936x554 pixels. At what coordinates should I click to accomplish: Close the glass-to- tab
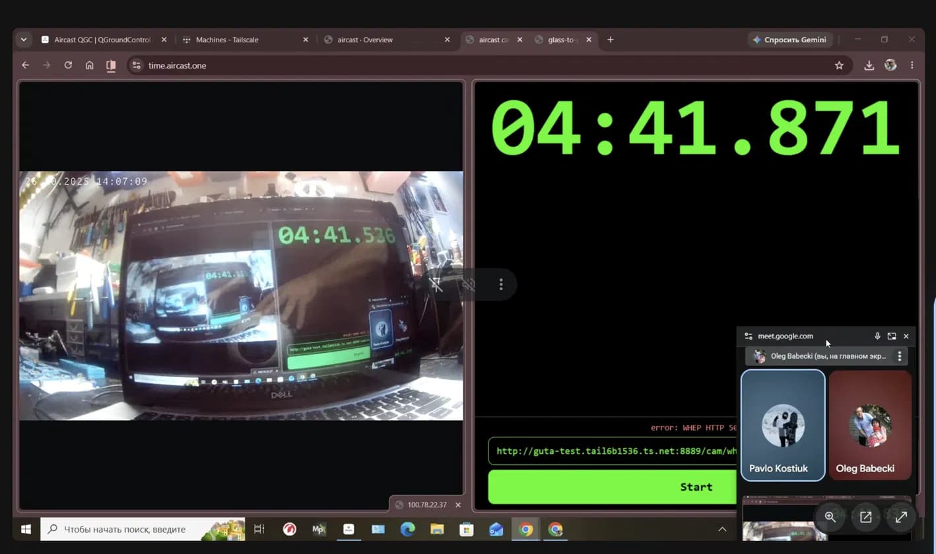coord(589,40)
